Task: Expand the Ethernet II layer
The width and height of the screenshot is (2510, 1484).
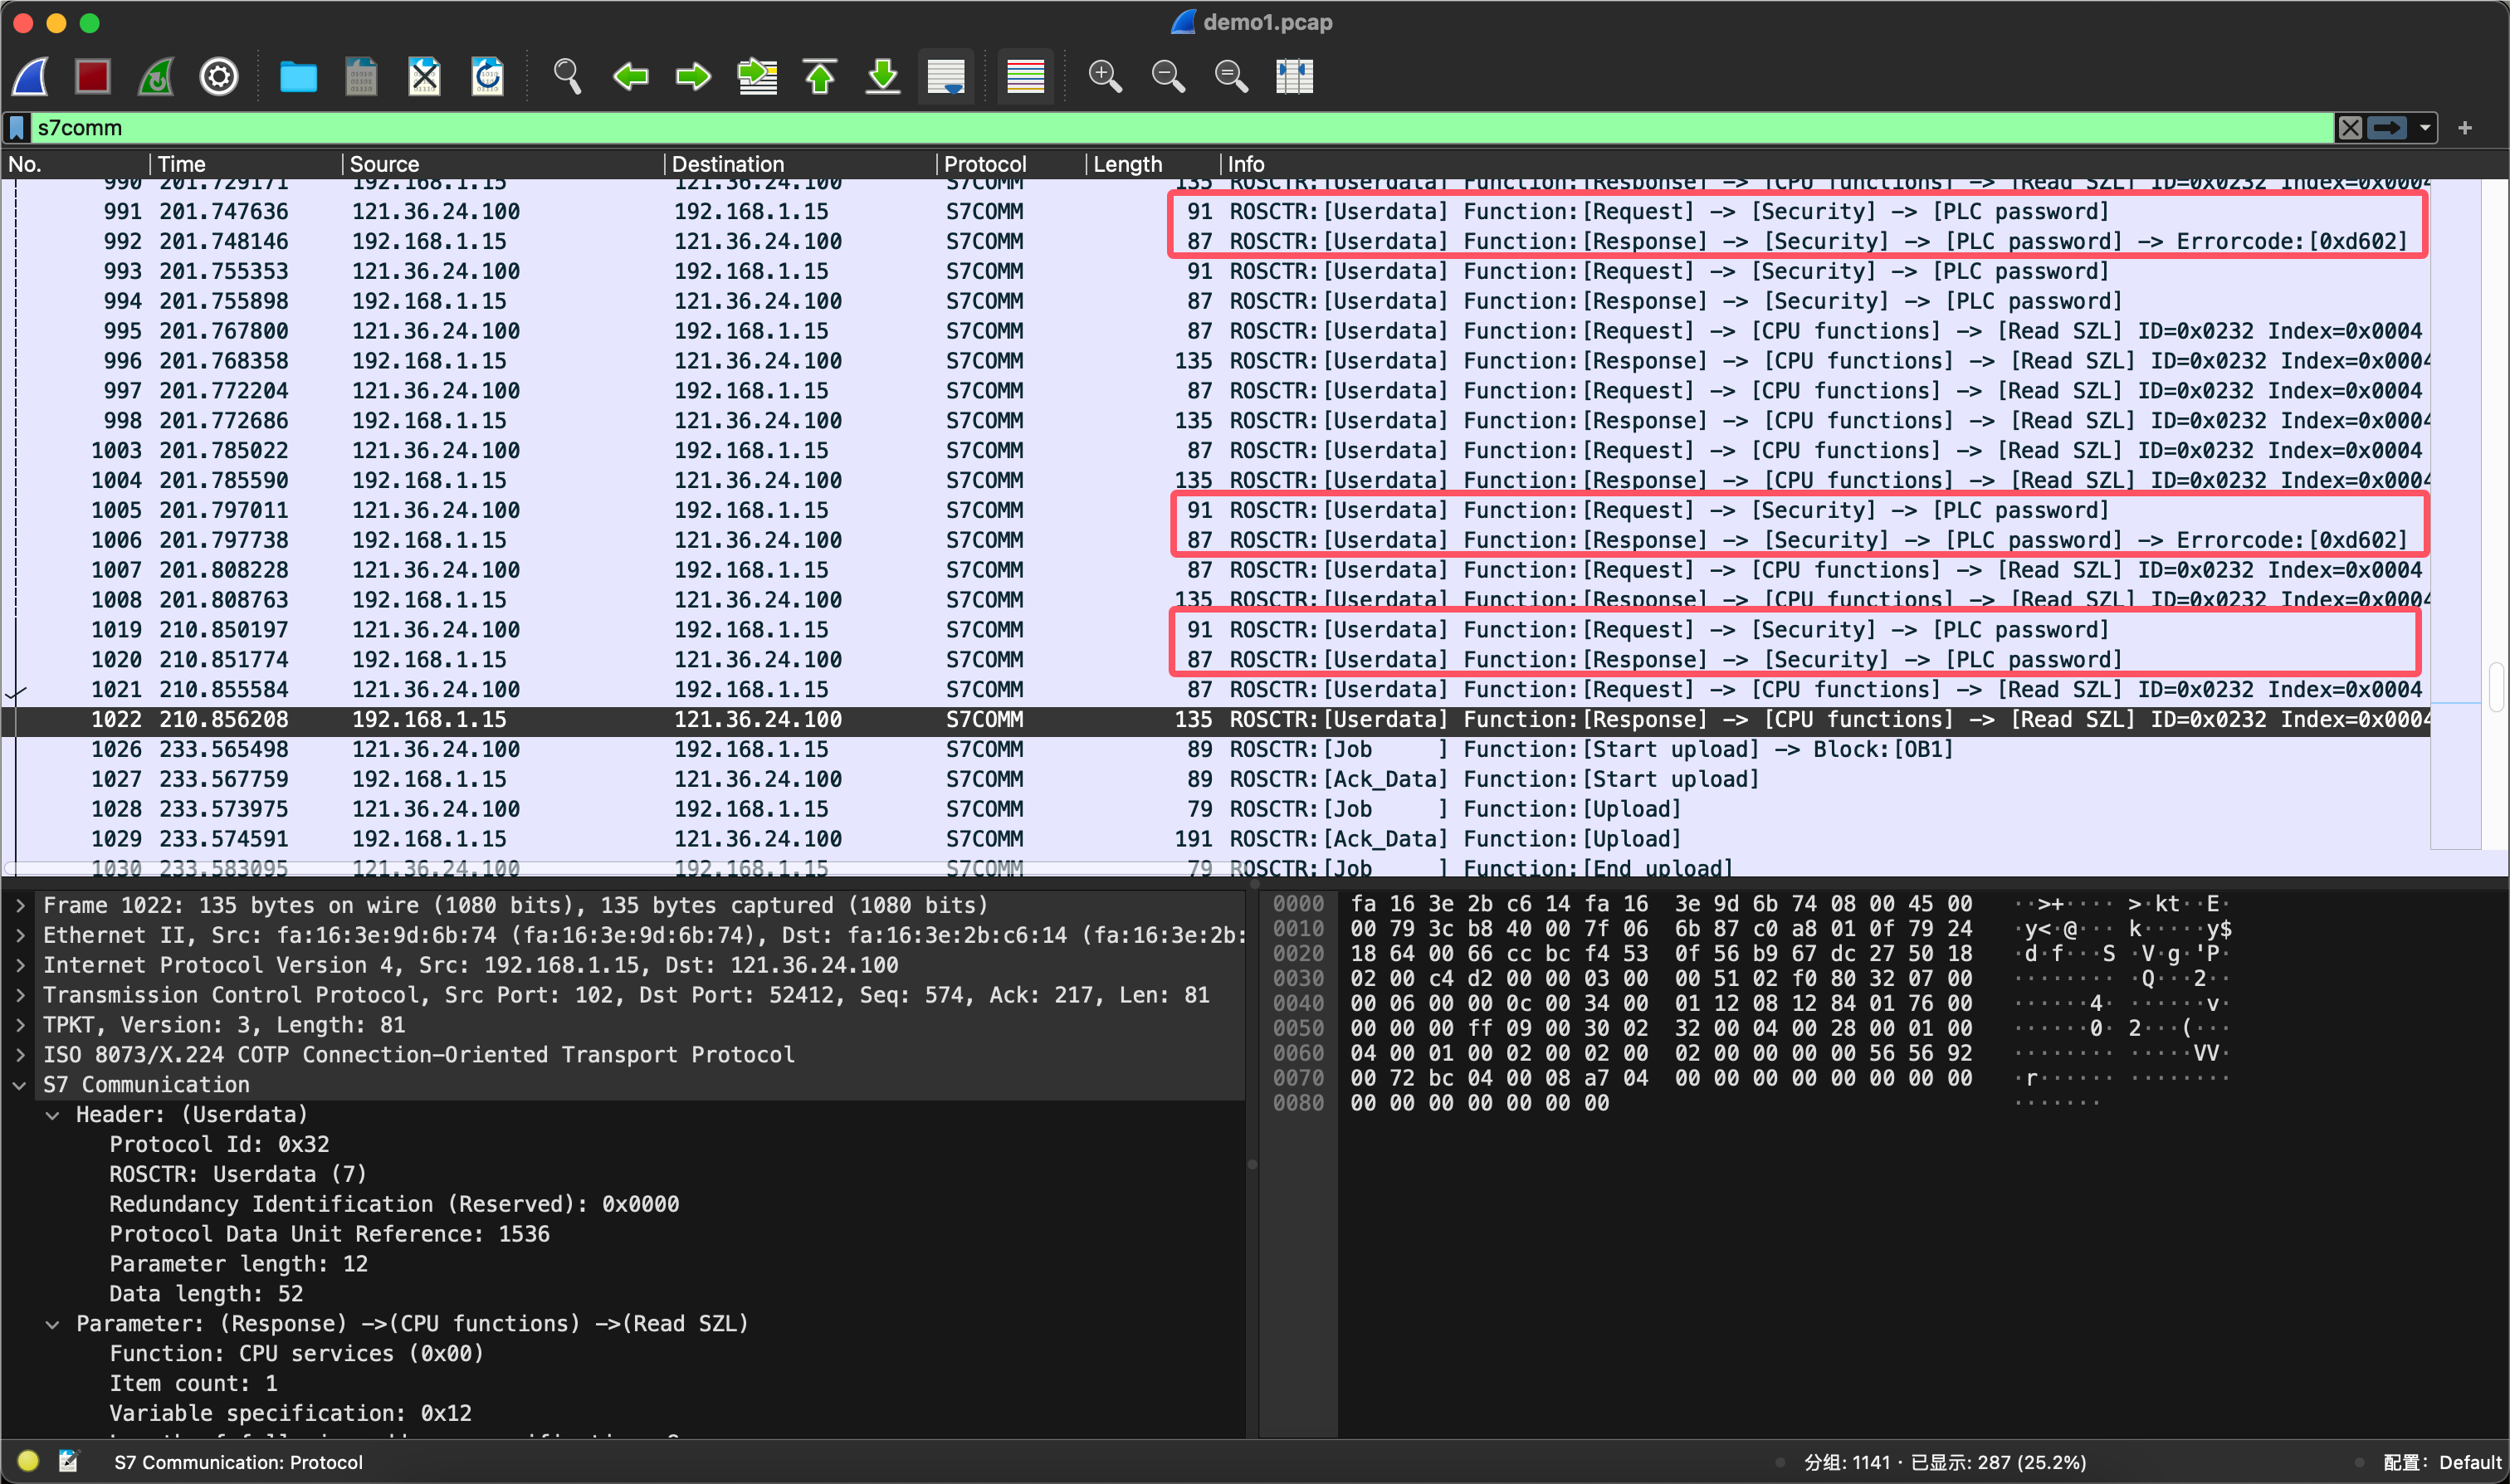Action: coord(20,936)
